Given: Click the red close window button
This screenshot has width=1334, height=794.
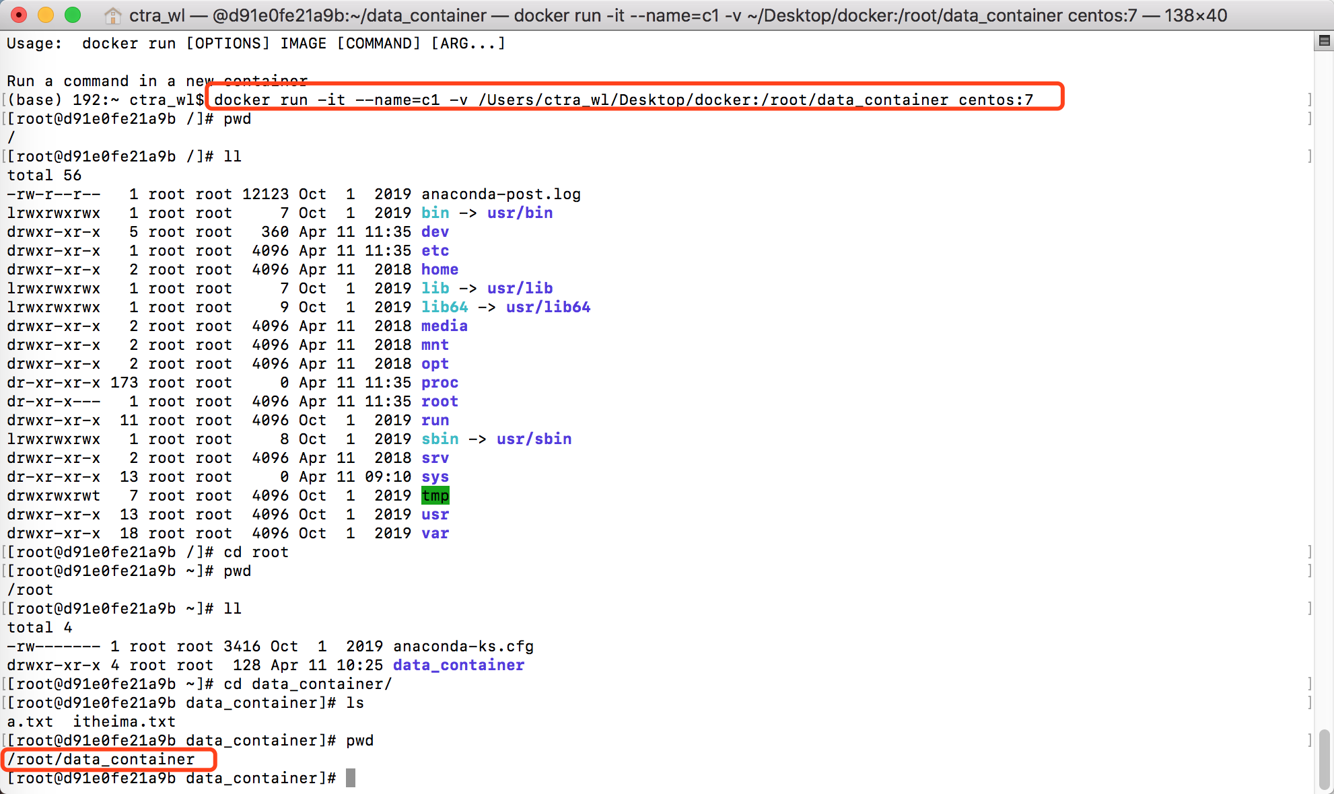Looking at the screenshot, I should pyautogui.click(x=19, y=15).
